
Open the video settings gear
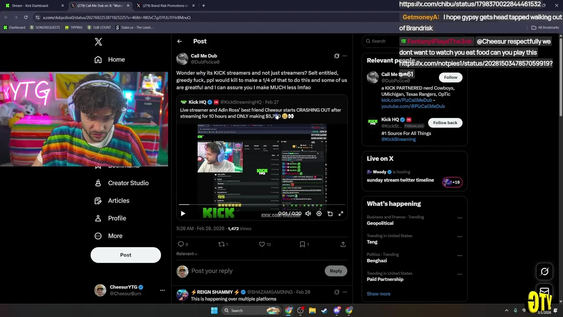pyautogui.click(x=319, y=214)
